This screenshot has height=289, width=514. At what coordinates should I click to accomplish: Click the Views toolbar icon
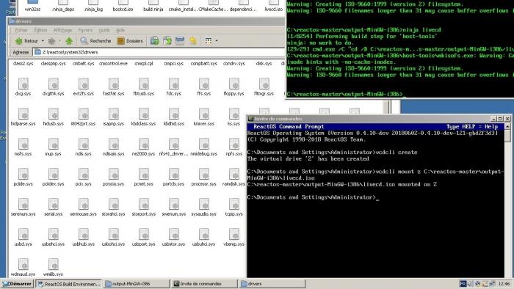coord(209,41)
